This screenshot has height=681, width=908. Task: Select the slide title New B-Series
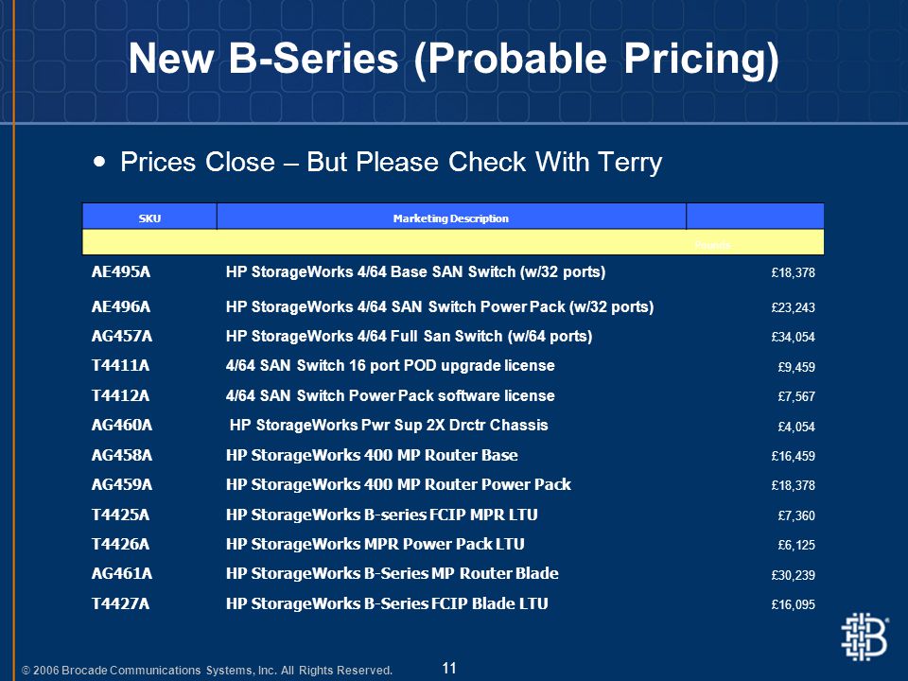(x=453, y=59)
